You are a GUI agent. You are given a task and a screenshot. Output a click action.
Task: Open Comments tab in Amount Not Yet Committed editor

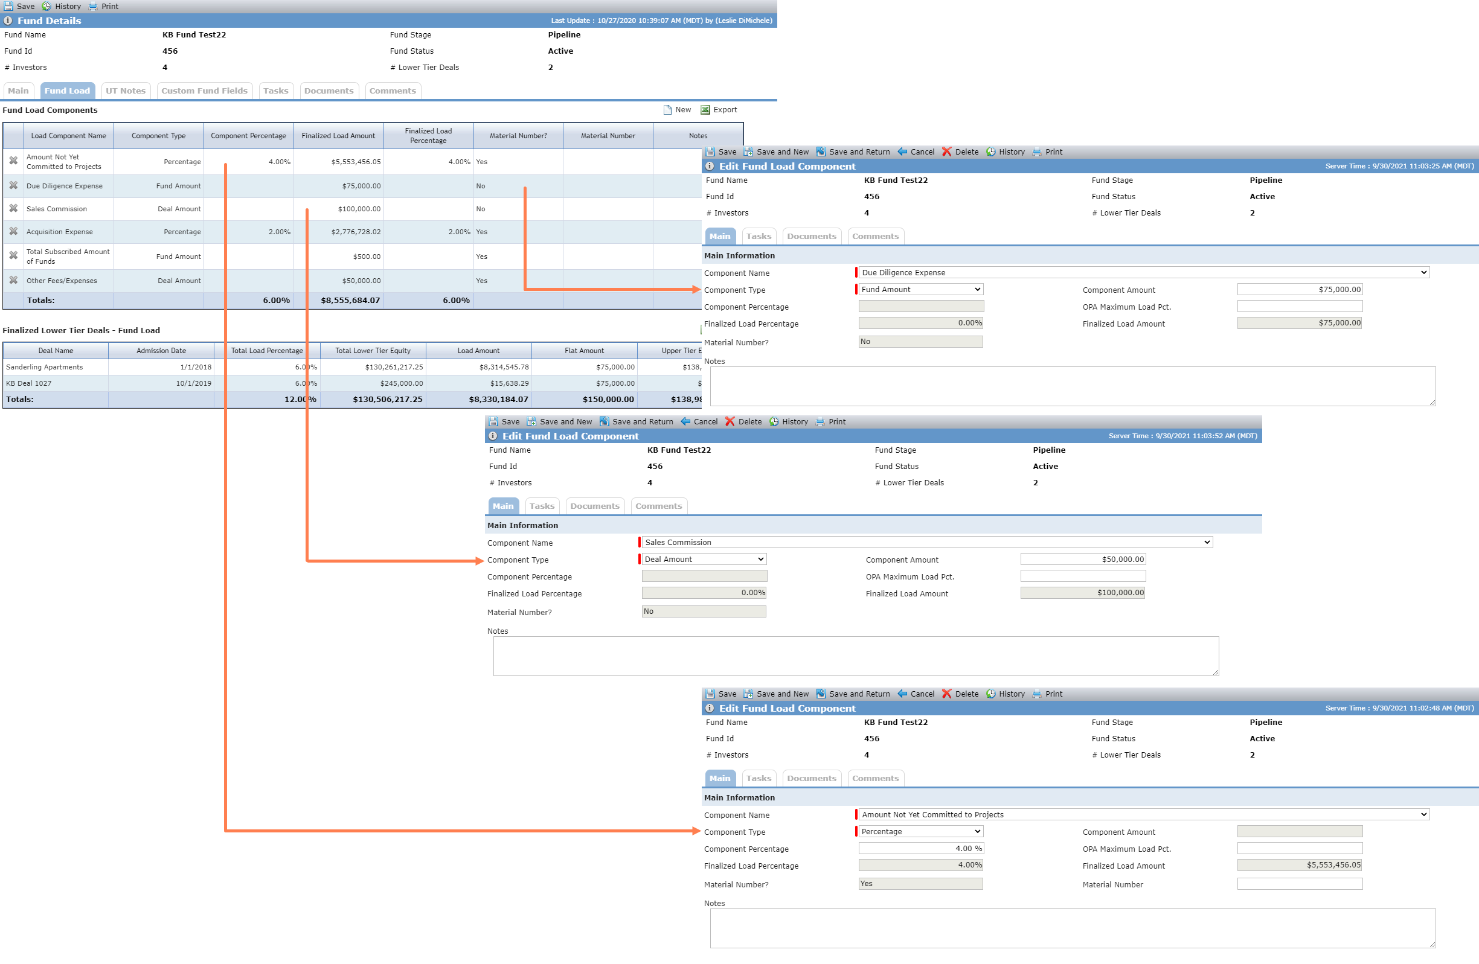(876, 778)
